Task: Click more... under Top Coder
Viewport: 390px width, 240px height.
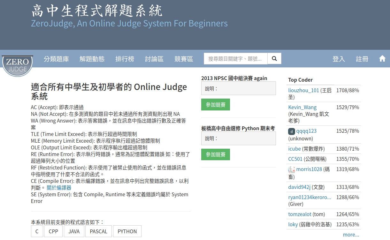Action: 351,235
